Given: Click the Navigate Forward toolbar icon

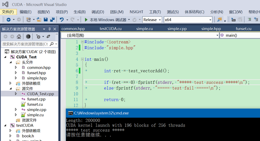Looking at the screenshot, I should (x=19, y=20).
